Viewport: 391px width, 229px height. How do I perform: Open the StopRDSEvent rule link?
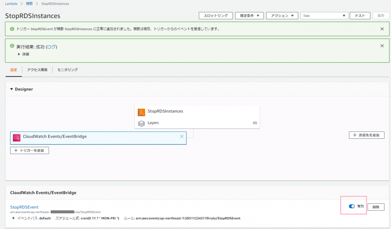(24, 207)
